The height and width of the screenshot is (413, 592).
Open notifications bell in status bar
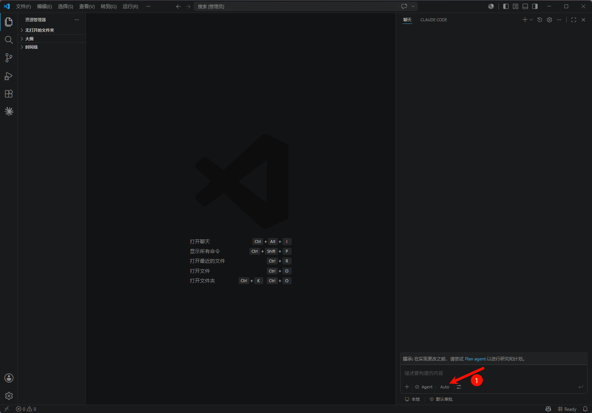tap(585, 409)
